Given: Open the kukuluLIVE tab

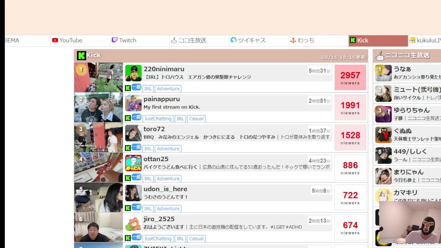Looking at the screenshot, I should pyautogui.click(x=425, y=41).
